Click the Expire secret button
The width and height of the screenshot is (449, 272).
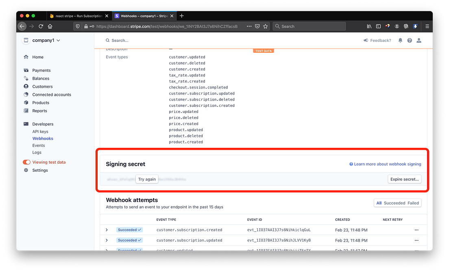pyautogui.click(x=404, y=179)
